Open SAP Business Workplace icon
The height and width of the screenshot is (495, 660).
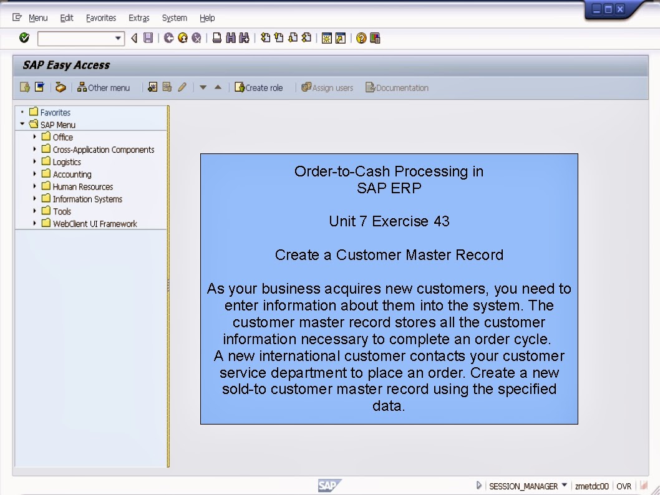[61, 87]
